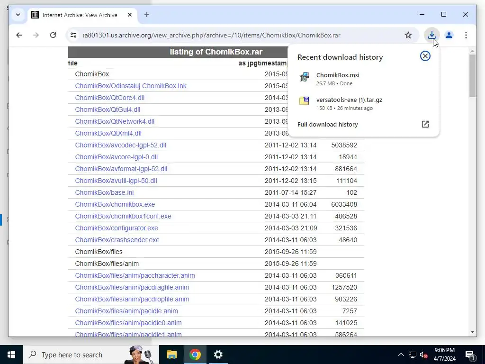This screenshot has height=364, width=485.
Task: Click the taskbar search box
Action: tap(90, 355)
